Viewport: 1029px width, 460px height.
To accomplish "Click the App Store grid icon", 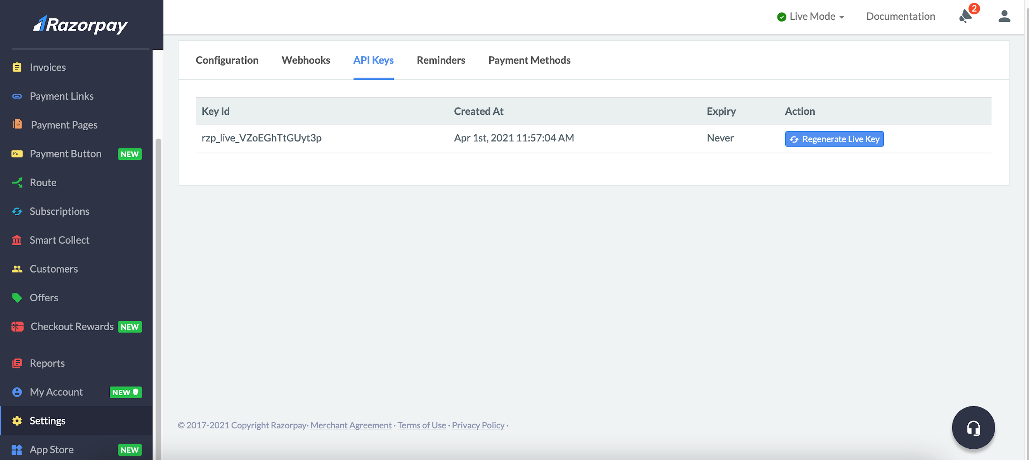I will pyautogui.click(x=17, y=449).
